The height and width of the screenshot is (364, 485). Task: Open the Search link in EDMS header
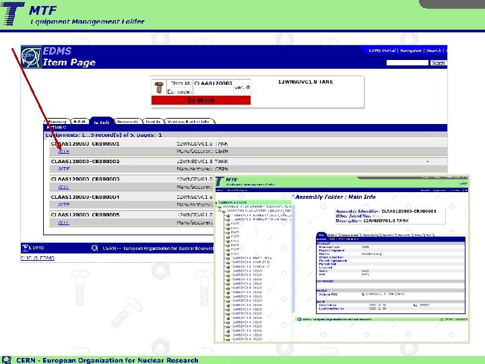point(434,51)
